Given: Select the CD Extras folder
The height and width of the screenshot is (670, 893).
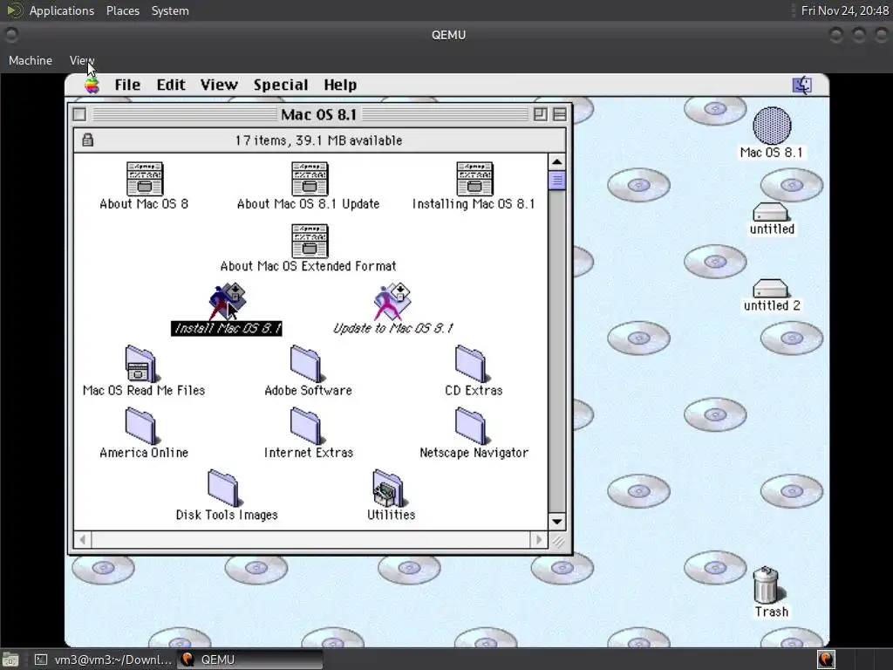Looking at the screenshot, I should tap(471, 364).
